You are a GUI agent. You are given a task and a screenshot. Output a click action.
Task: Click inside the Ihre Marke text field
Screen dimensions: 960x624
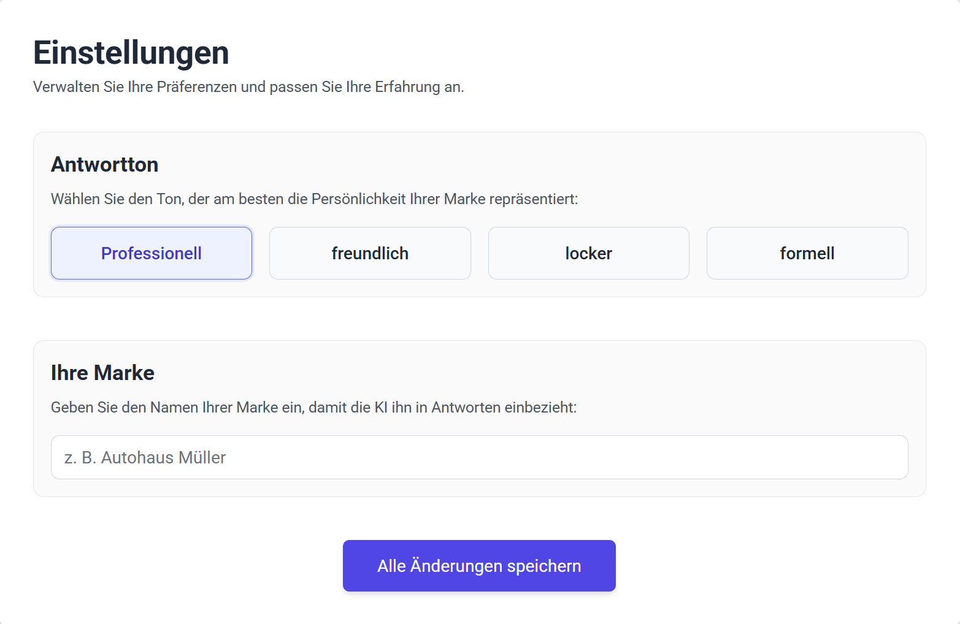[479, 457]
